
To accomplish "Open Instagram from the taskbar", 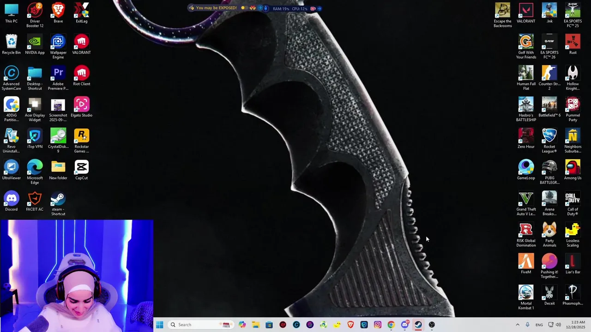I will (x=377, y=325).
